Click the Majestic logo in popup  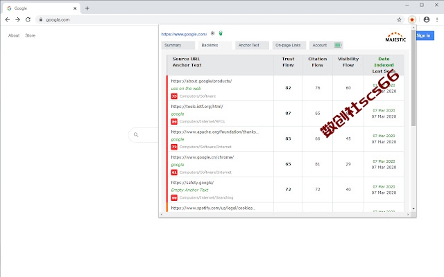tap(395, 37)
